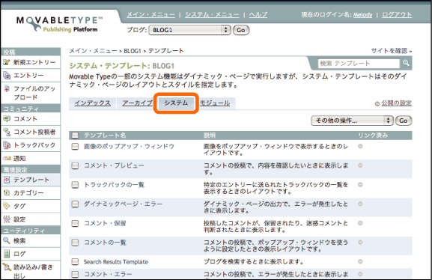Click the Import/Export (読み込み/書き出し) icon
This screenshot has height=280, width=432.
pos(7,267)
